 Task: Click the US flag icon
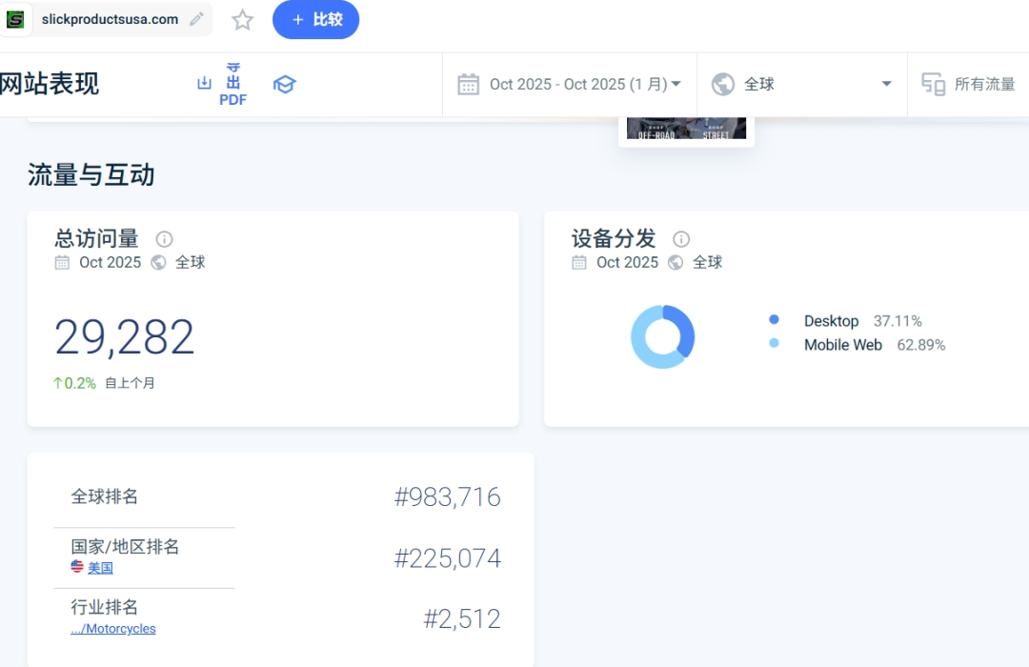point(77,567)
